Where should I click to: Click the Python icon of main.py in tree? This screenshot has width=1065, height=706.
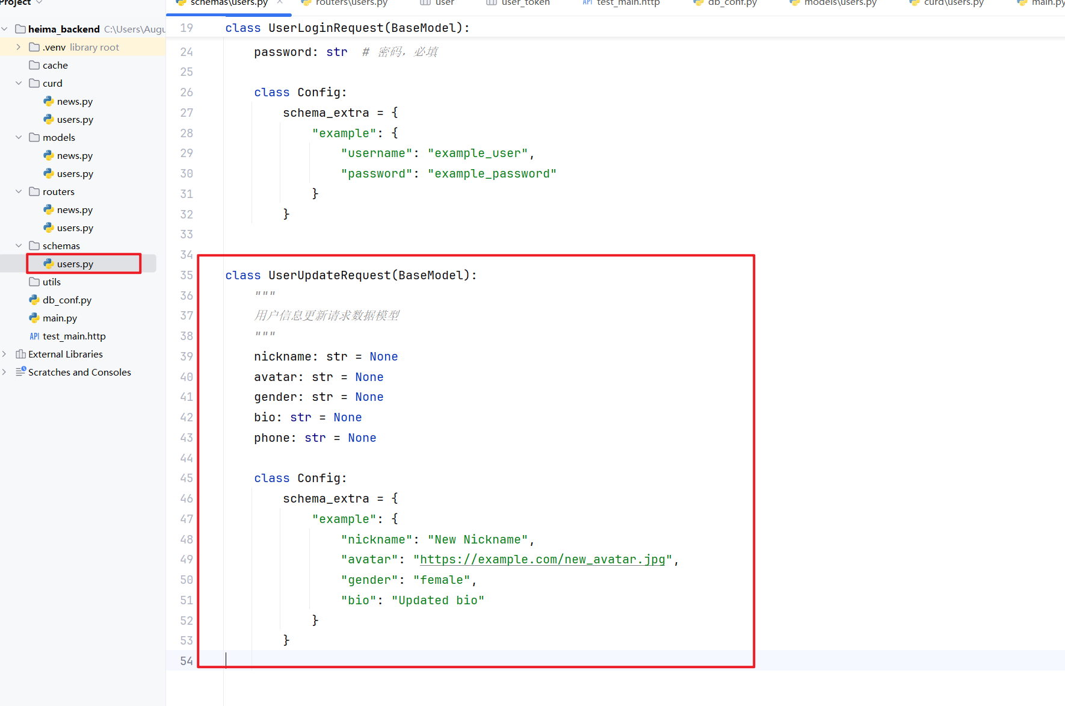pos(34,318)
